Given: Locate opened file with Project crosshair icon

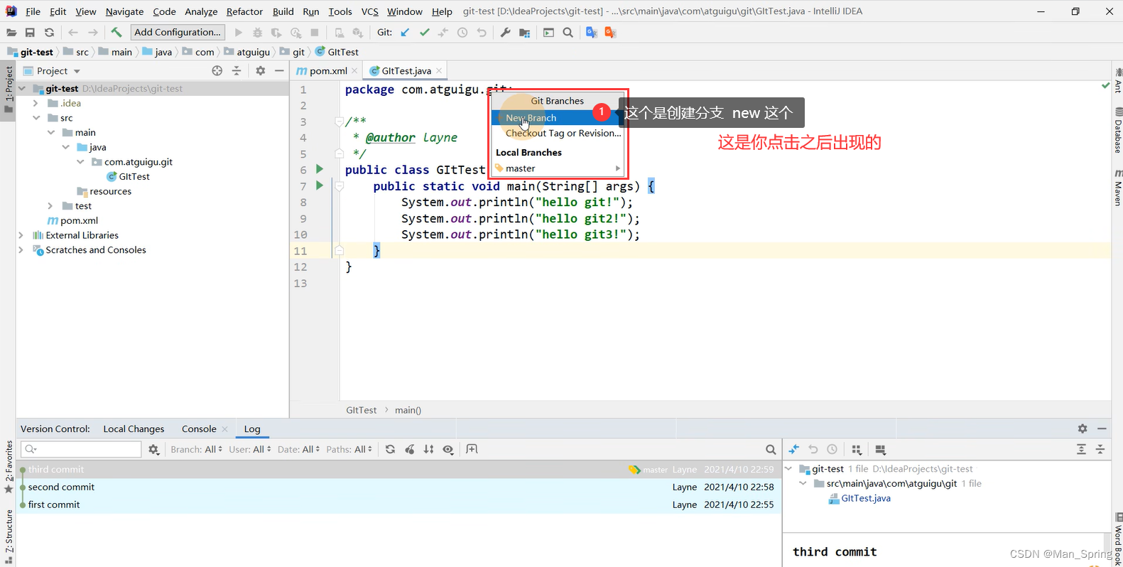Looking at the screenshot, I should (x=217, y=70).
